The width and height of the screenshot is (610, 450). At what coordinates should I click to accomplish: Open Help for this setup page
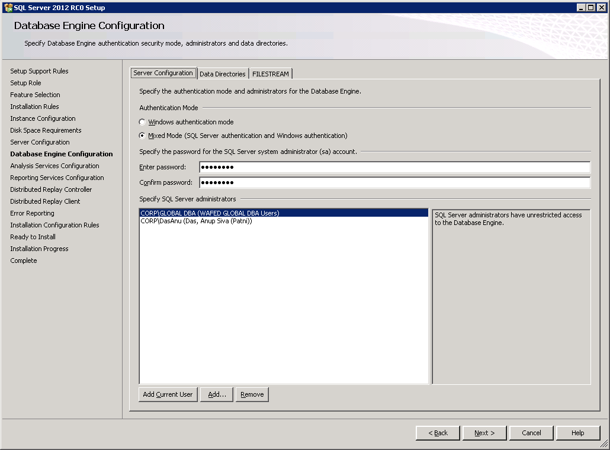577,433
